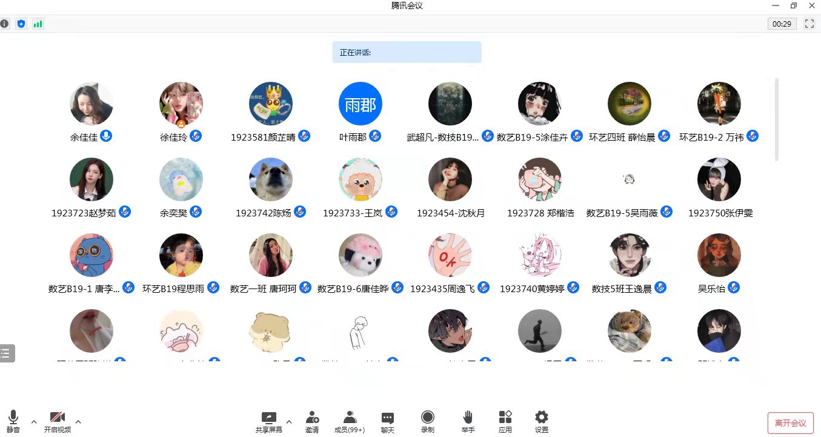Click the 共享屏幕 share screen button

[x=269, y=421]
